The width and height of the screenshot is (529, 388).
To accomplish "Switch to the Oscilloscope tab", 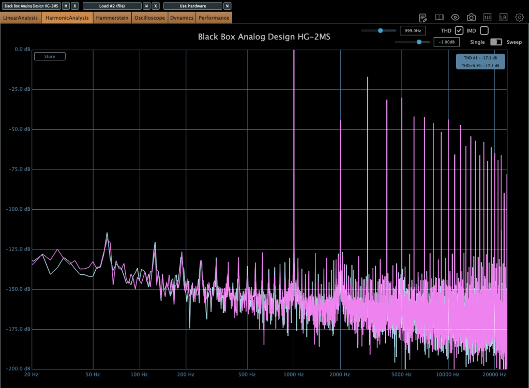I will [x=149, y=18].
